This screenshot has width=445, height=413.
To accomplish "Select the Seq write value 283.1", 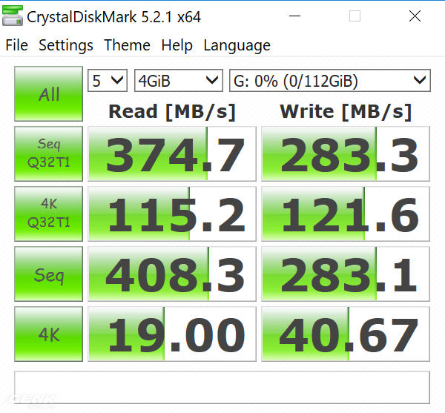I will coord(346,274).
